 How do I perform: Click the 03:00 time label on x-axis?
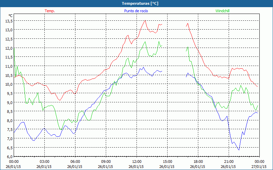44,162
